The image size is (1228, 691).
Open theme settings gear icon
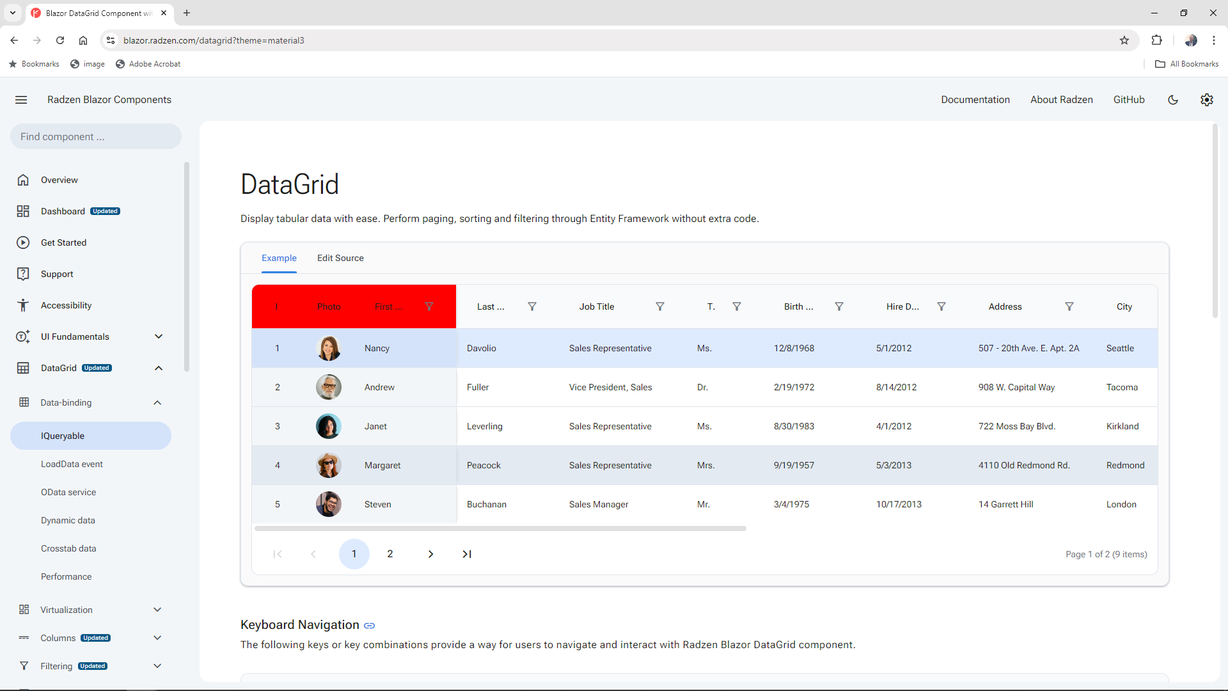click(x=1206, y=100)
